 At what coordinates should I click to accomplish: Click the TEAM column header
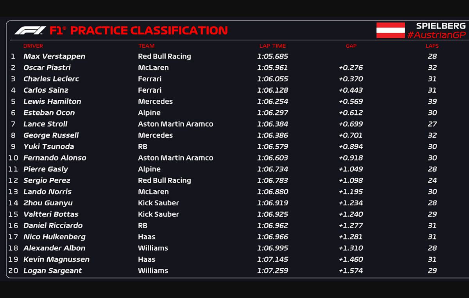point(146,46)
